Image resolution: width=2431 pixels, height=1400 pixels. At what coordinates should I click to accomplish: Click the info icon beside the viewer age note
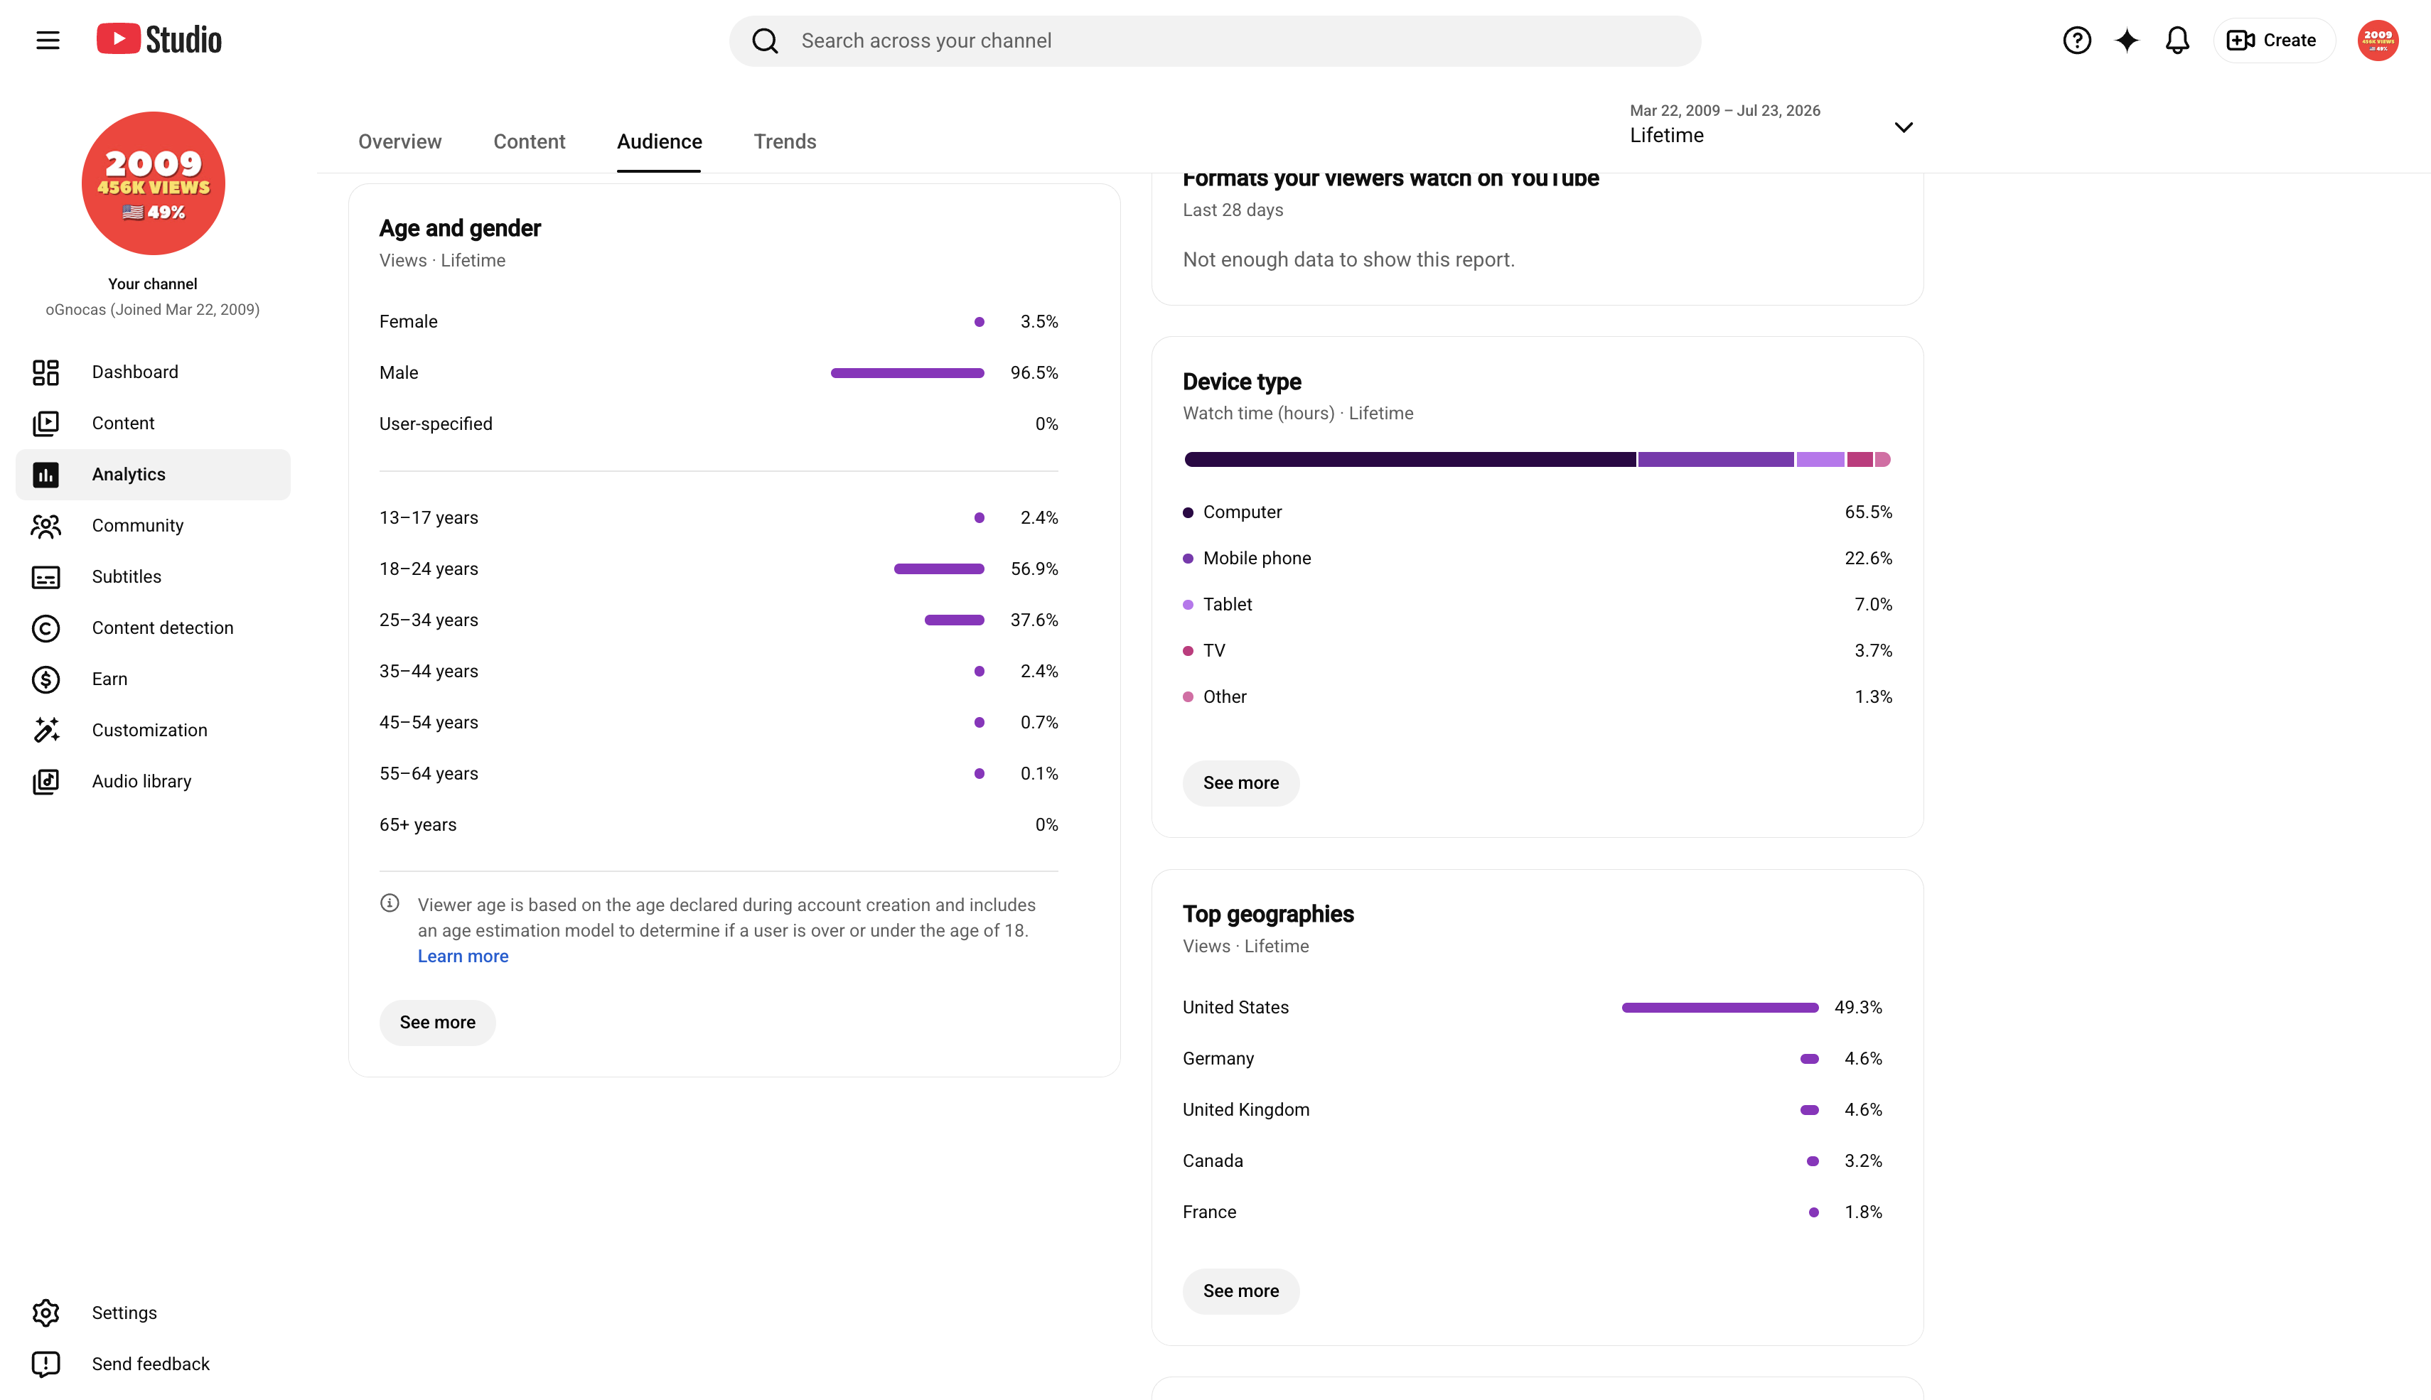[390, 903]
